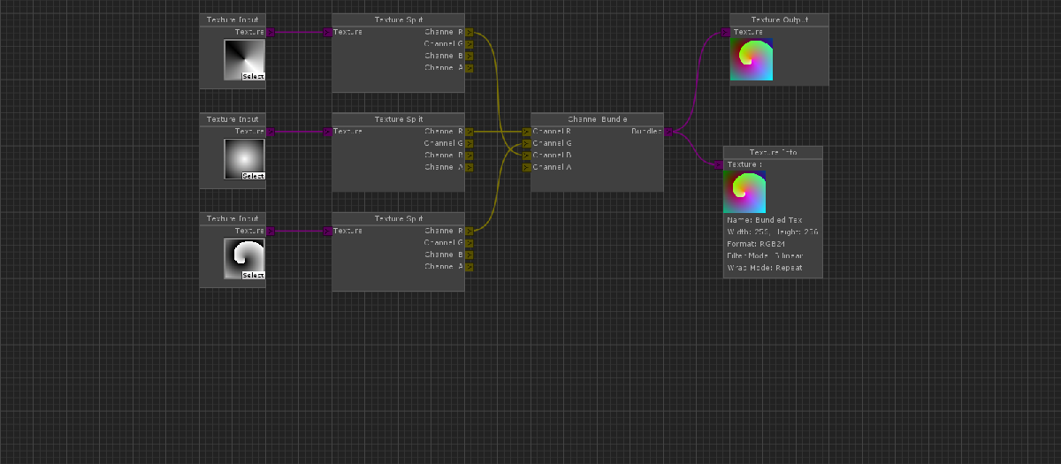The width and height of the screenshot is (1061, 464).
Task: Select the Texture Output node title
Action: coord(779,19)
